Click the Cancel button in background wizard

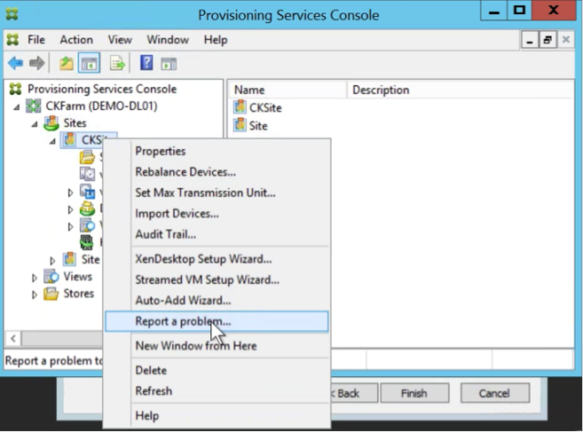[495, 393]
